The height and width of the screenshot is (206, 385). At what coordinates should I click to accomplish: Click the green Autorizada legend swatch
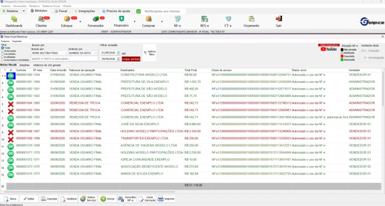click(x=342, y=60)
